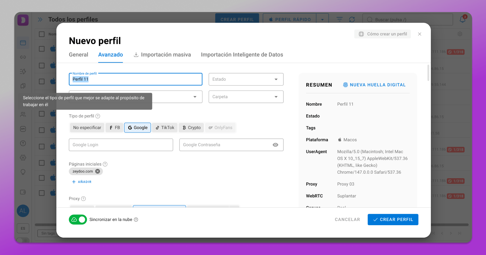
Task: Show the Google password with the eye icon
Action: [x=275, y=145]
